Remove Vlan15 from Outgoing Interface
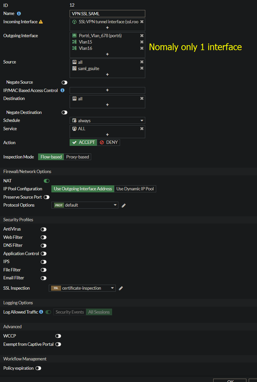 tap(142, 42)
